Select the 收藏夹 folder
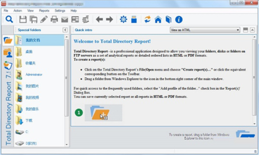 (x=39, y=63)
